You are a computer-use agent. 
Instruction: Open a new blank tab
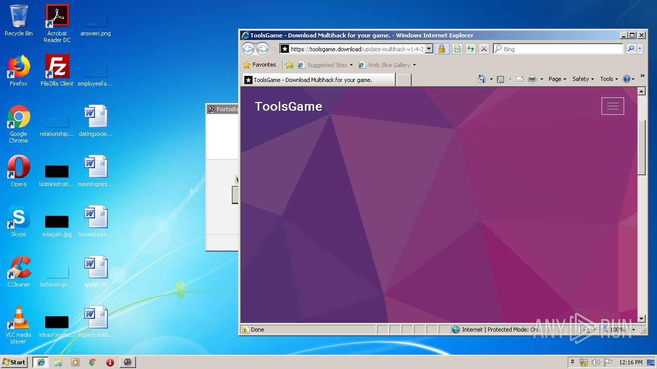[404, 80]
